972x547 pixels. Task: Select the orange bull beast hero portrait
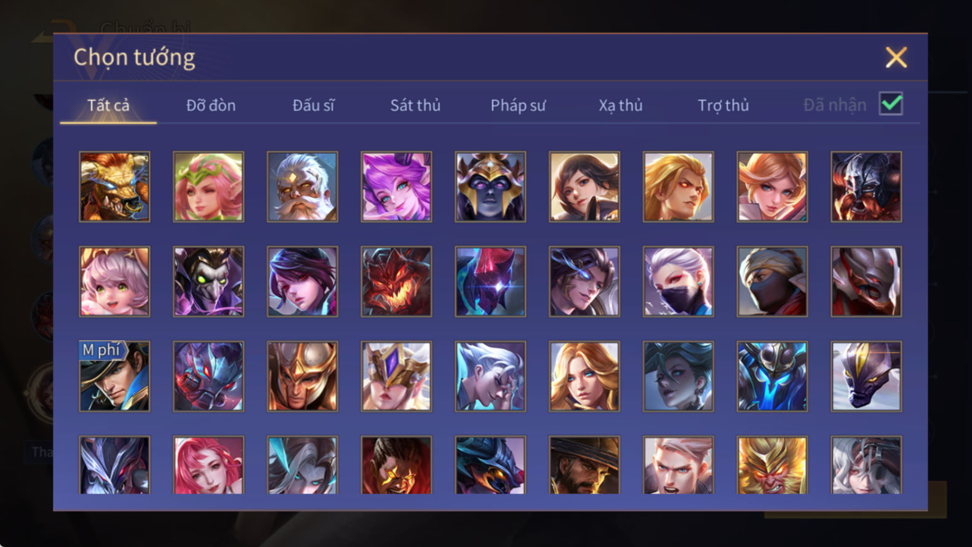114,187
